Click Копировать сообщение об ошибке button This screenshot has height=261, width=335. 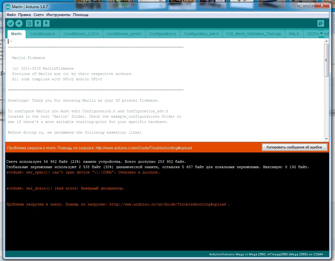tap(295, 147)
